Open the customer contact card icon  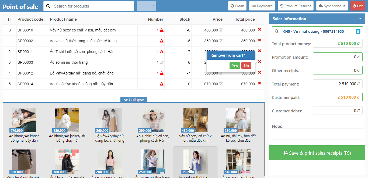(358, 31)
